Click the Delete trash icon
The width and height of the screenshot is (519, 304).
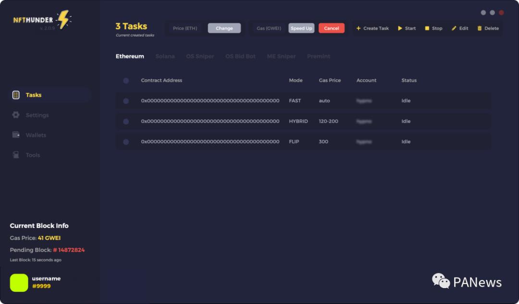coord(479,28)
